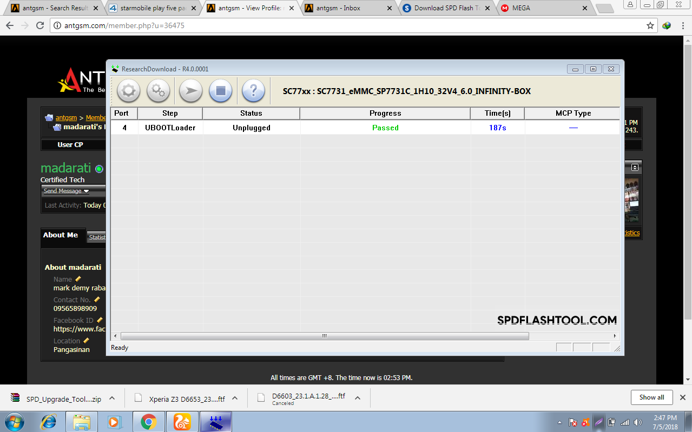Click the Time(s) column header
Image resolution: width=692 pixels, height=432 pixels.
pos(497,114)
